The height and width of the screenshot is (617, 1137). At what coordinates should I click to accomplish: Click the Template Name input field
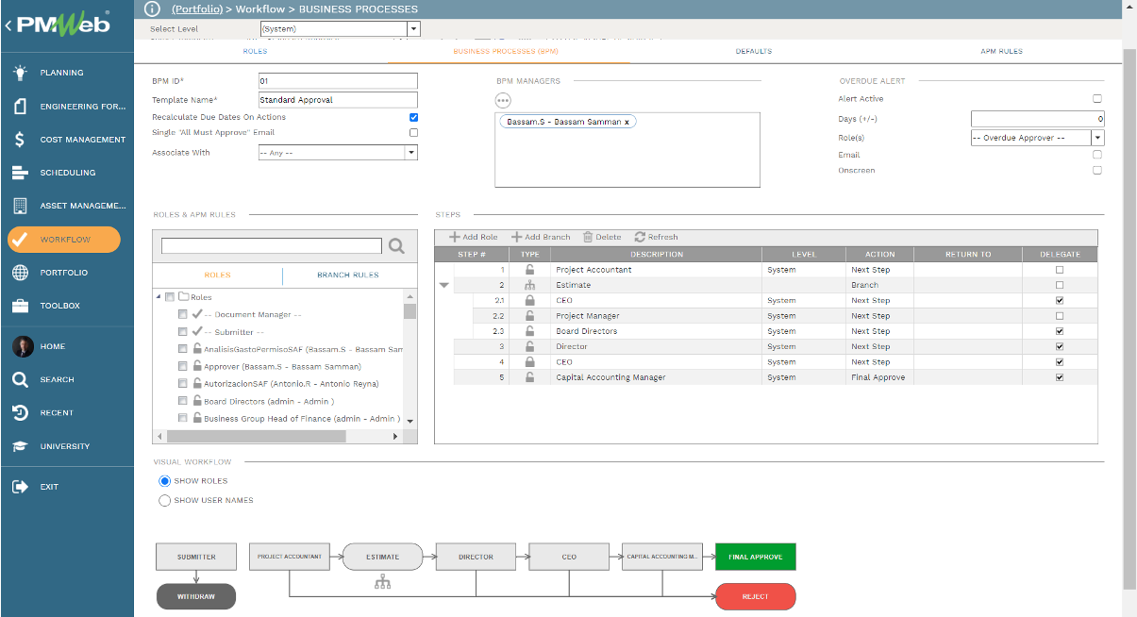337,99
